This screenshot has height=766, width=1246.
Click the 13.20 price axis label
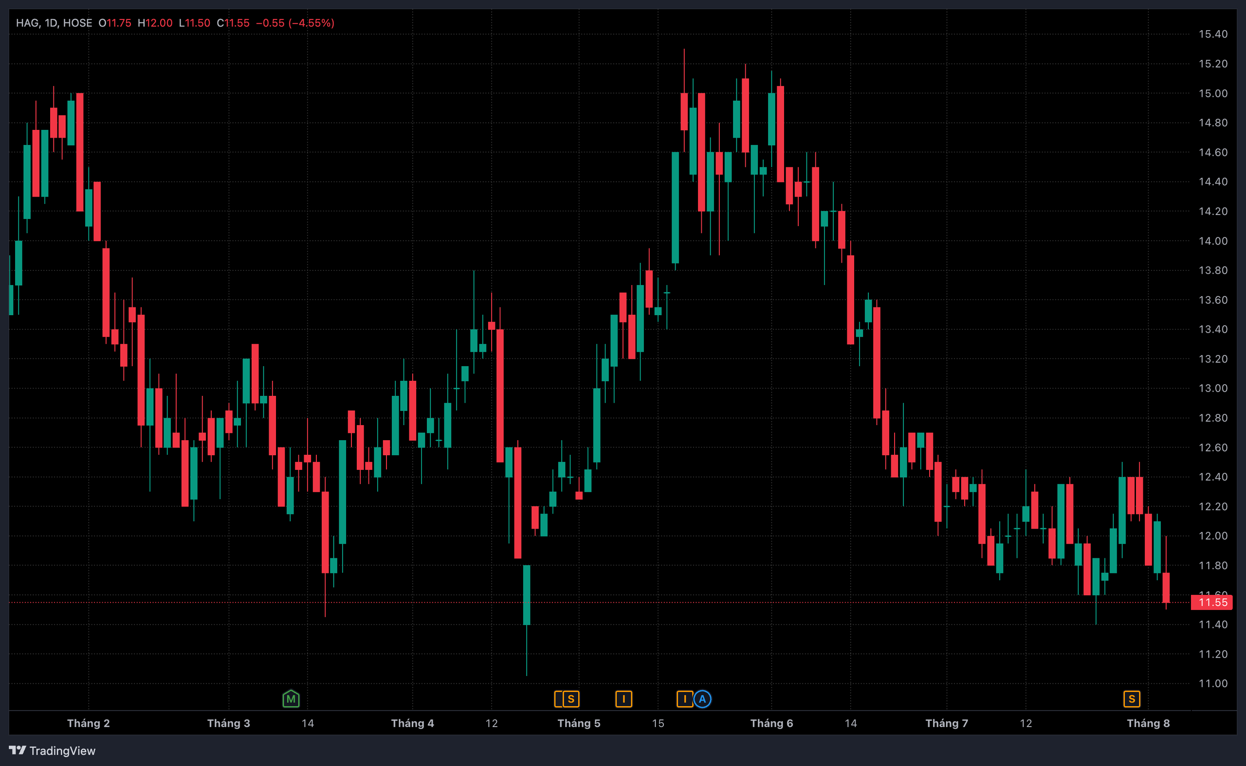click(x=1213, y=359)
